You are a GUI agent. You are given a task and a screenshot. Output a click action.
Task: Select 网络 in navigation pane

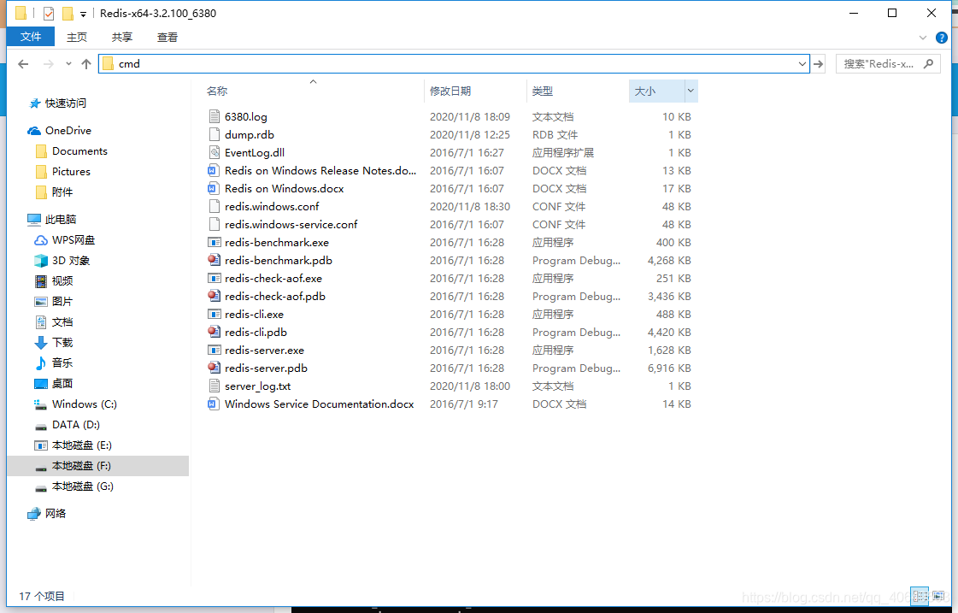(x=56, y=513)
